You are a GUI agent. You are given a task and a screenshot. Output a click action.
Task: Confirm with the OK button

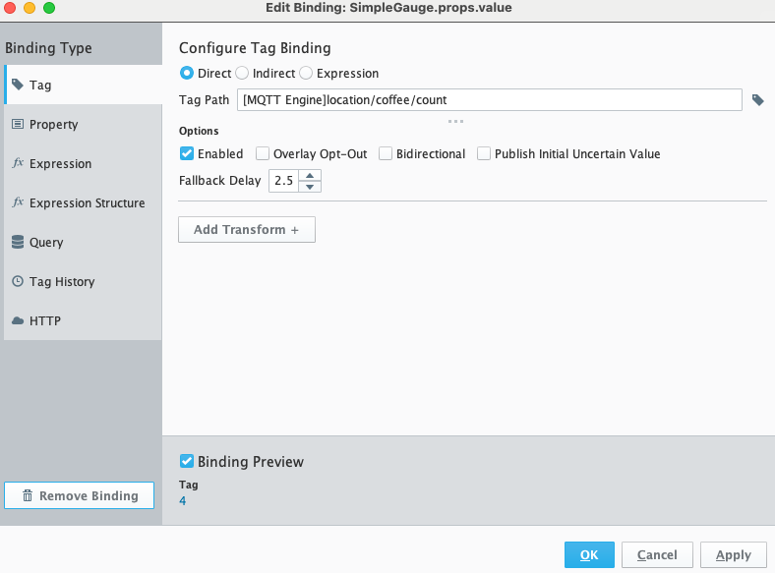(x=589, y=554)
